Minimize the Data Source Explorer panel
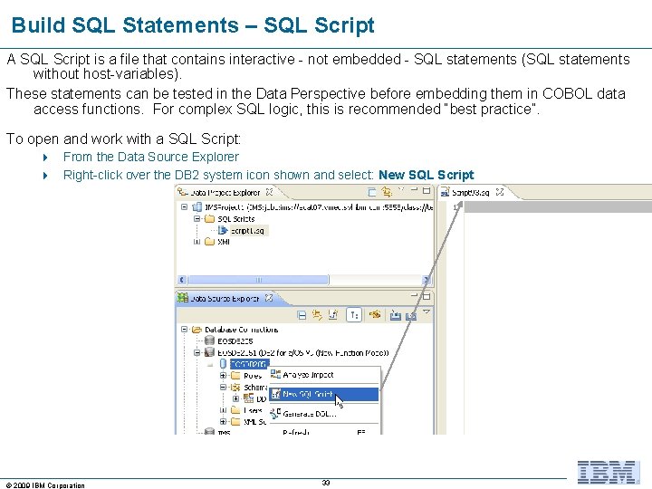The image size is (652, 489). (414, 295)
